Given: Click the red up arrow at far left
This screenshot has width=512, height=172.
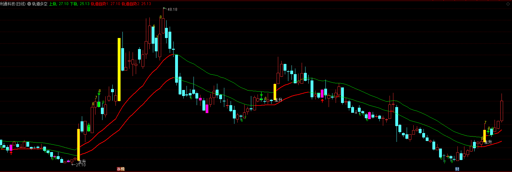Looking at the screenshot, I should [11, 153].
